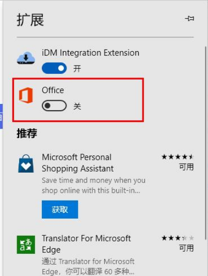Click the 获取 button for Shopping Assistant
This screenshot has height=276, width=208.
tap(60, 209)
